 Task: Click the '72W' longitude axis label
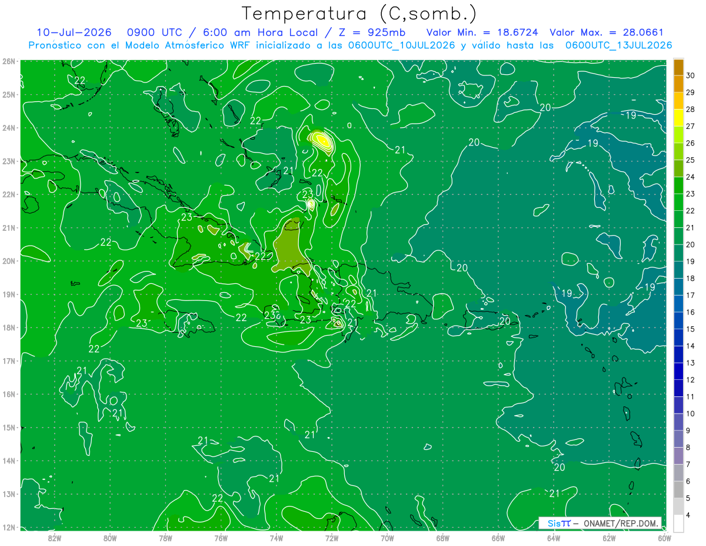(332, 538)
